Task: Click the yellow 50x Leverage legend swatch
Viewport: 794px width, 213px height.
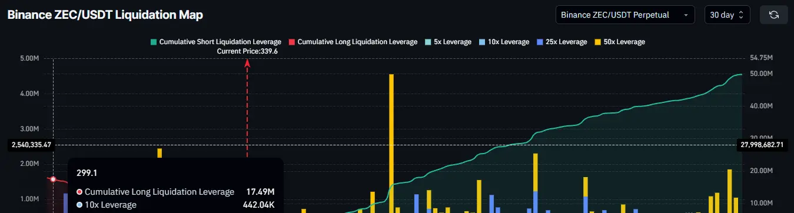Action: coord(598,42)
